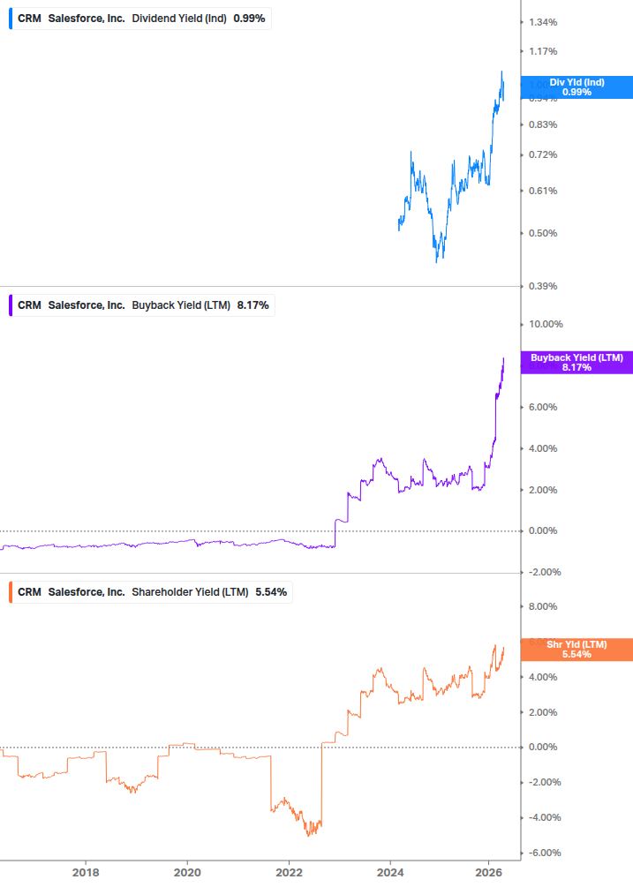
Task: Select the purple Buyback Yield 8.17% axis tag
Action: click(576, 363)
